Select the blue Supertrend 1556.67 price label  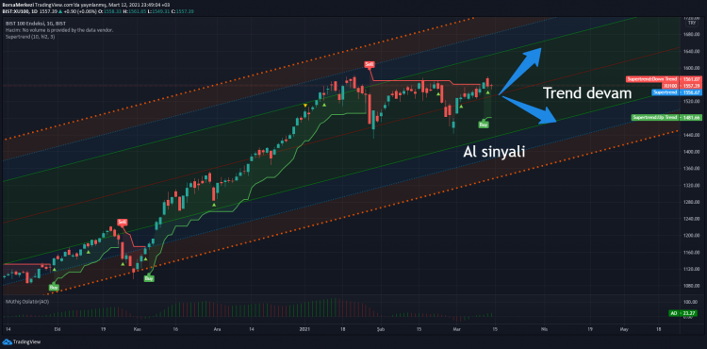[676, 92]
